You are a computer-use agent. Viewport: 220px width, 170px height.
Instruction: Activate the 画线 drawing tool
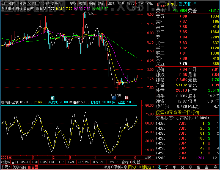point(111,3)
